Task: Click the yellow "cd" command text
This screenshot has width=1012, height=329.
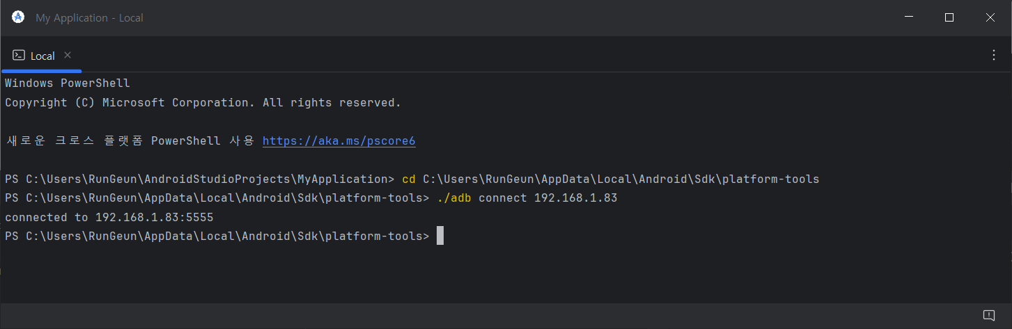Action: click(x=409, y=179)
